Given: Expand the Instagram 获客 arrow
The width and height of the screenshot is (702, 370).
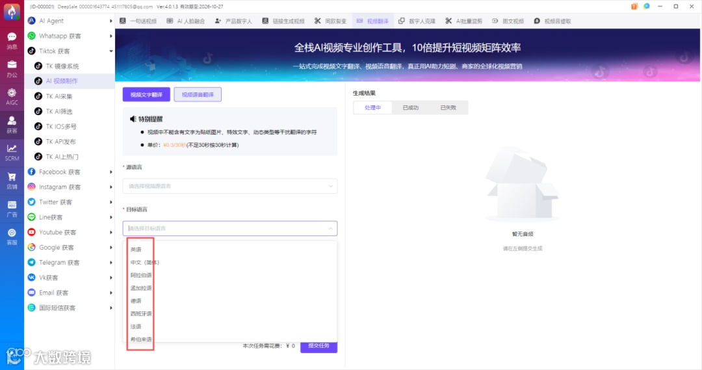Looking at the screenshot, I should pyautogui.click(x=110, y=187).
